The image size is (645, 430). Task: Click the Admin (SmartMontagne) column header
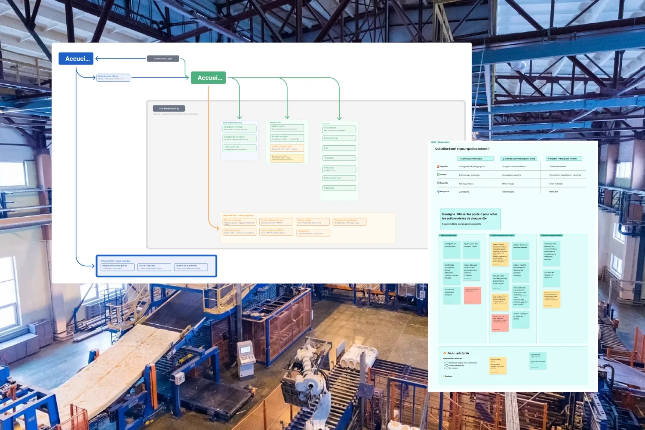click(475, 159)
